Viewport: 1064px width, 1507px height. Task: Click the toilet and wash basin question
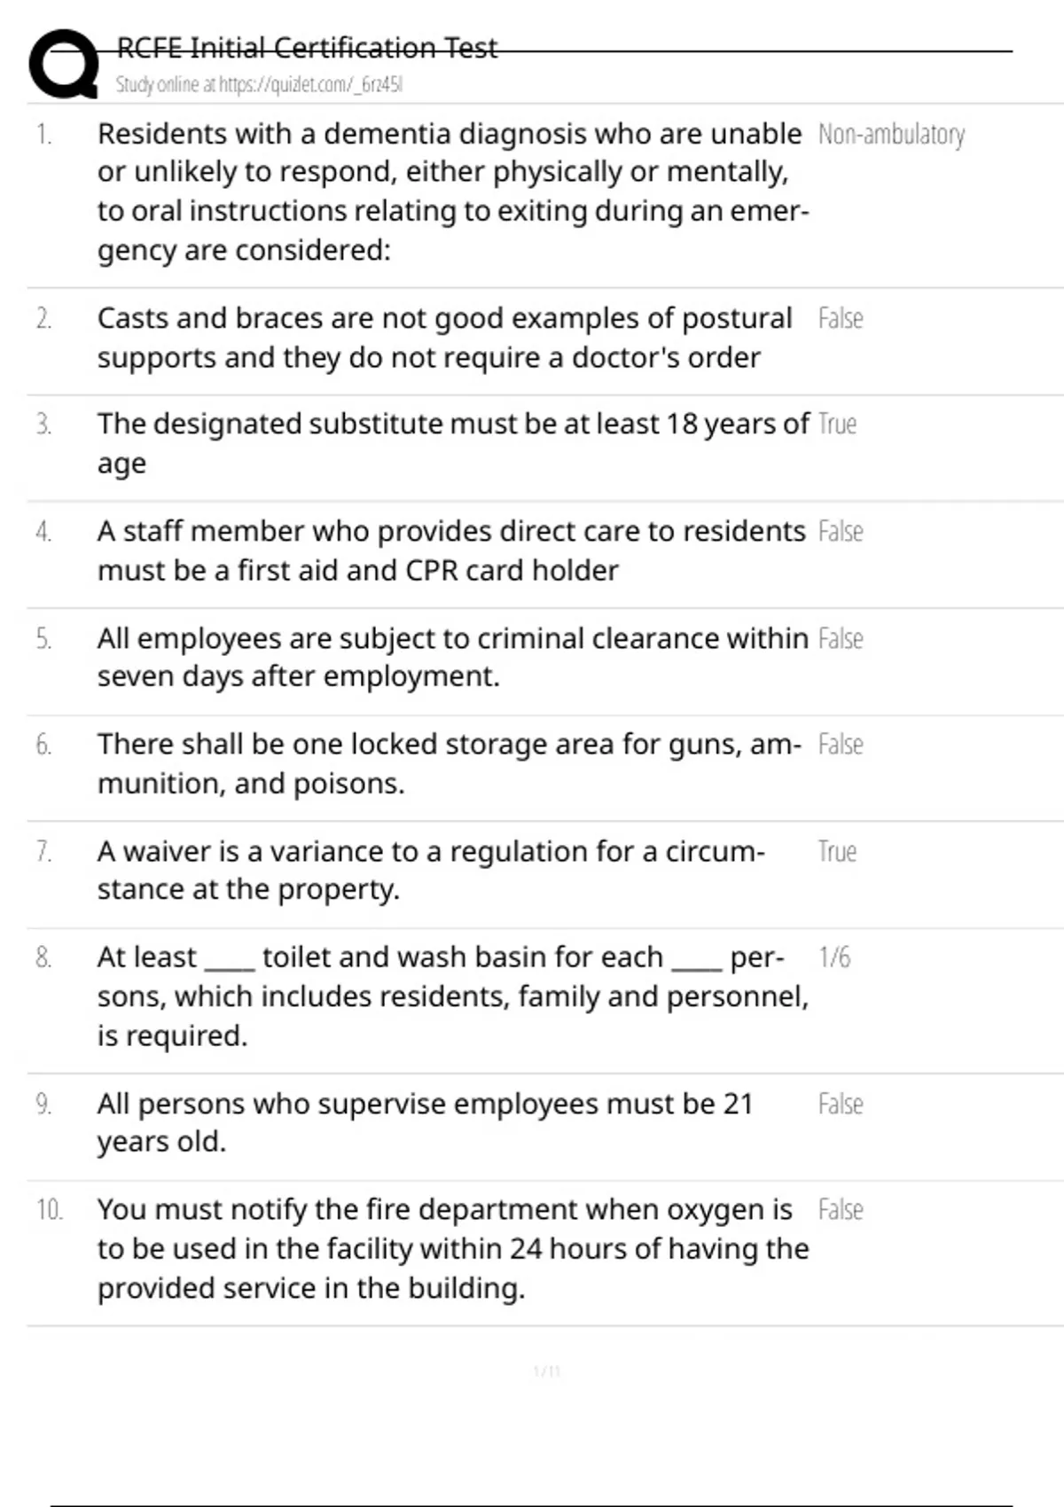point(452,996)
